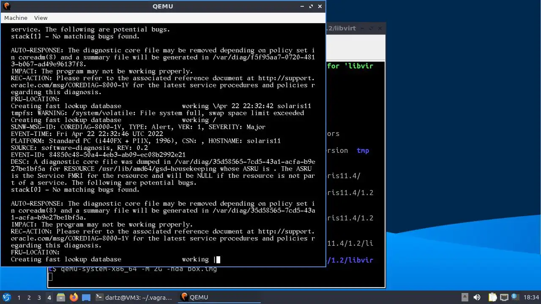Close the QEMU window

click(320, 6)
